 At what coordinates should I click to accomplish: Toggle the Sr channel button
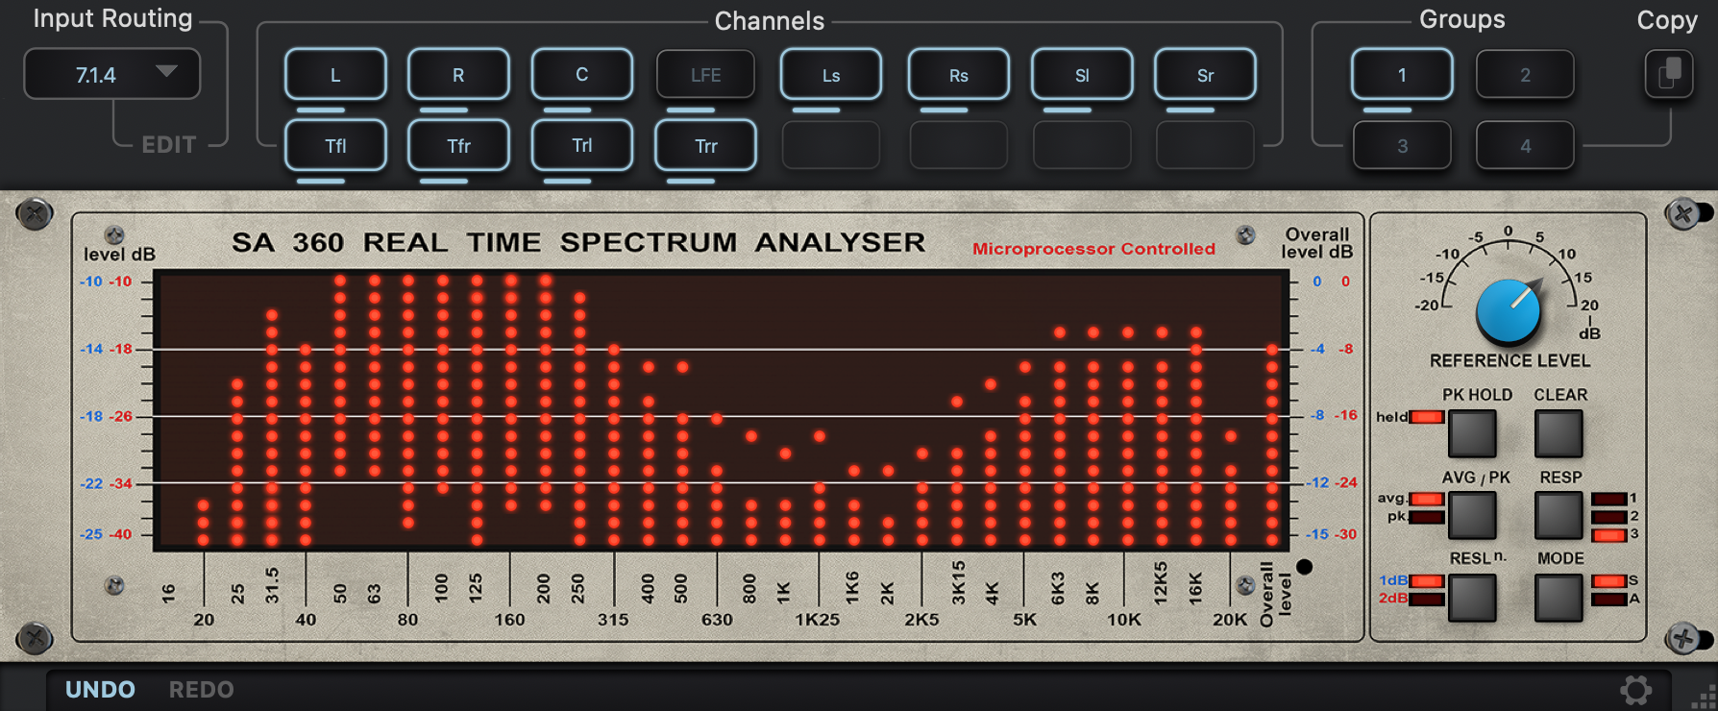coord(1205,75)
